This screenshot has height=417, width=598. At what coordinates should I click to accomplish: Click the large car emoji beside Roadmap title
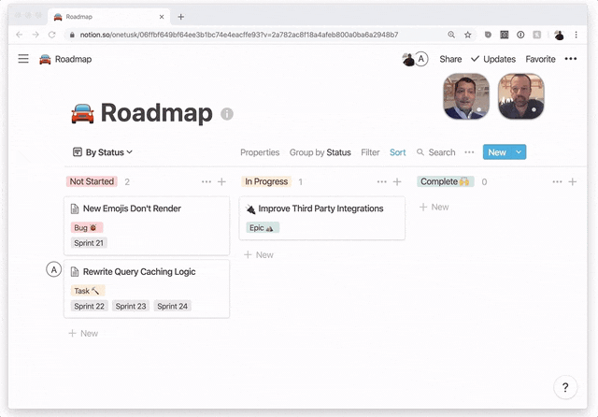click(x=83, y=113)
